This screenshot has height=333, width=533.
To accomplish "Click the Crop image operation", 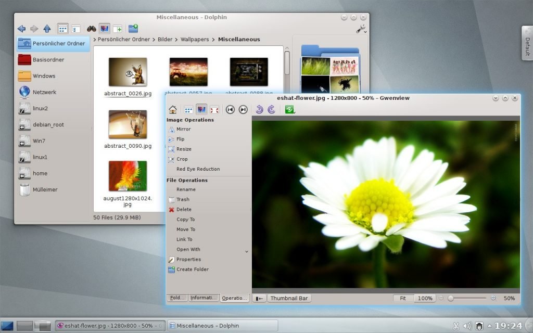I will 182,159.
